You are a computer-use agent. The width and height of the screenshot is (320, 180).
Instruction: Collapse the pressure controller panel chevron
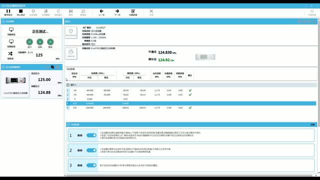tap(3, 67)
